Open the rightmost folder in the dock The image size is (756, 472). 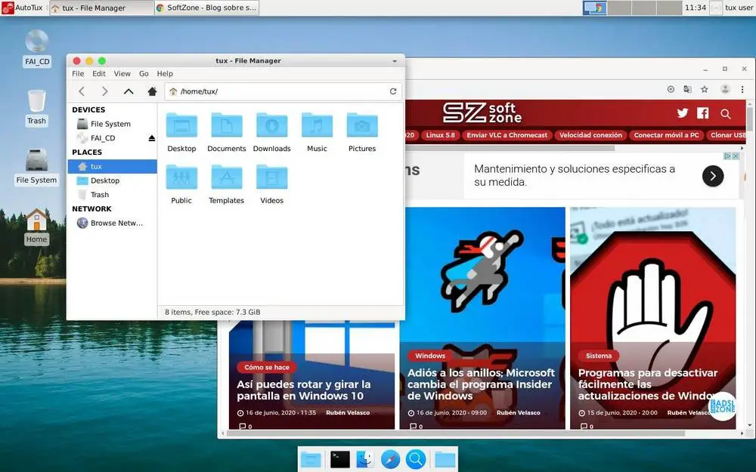click(x=445, y=459)
